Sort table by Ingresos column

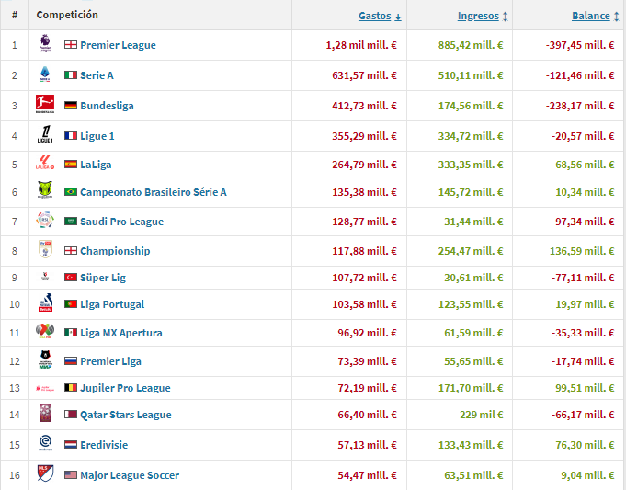[x=483, y=16]
